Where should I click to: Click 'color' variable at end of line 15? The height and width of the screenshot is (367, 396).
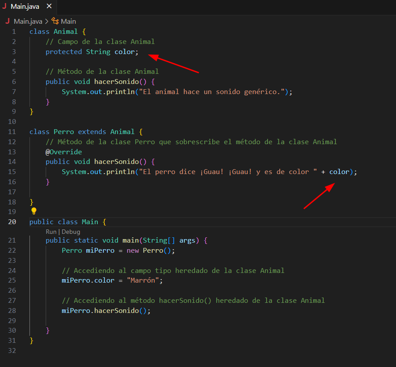[x=339, y=172]
